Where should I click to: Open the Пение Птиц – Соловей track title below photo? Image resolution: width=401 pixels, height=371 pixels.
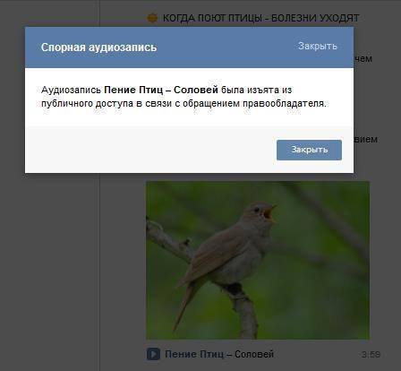tap(219, 354)
